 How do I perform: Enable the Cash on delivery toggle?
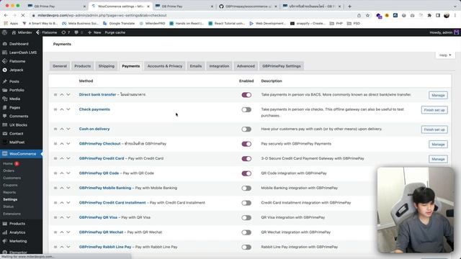pyautogui.click(x=246, y=129)
